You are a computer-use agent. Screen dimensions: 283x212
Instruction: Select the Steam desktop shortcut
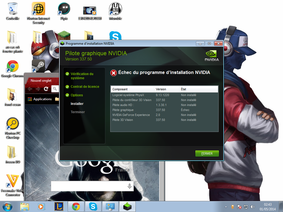(38, 66)
